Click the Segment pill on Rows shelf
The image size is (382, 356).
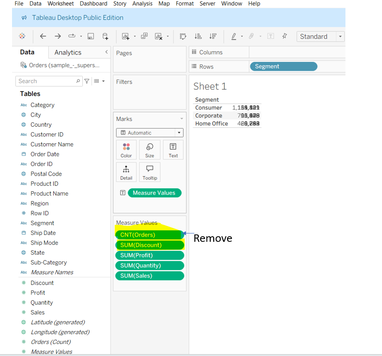coord(283,67)
